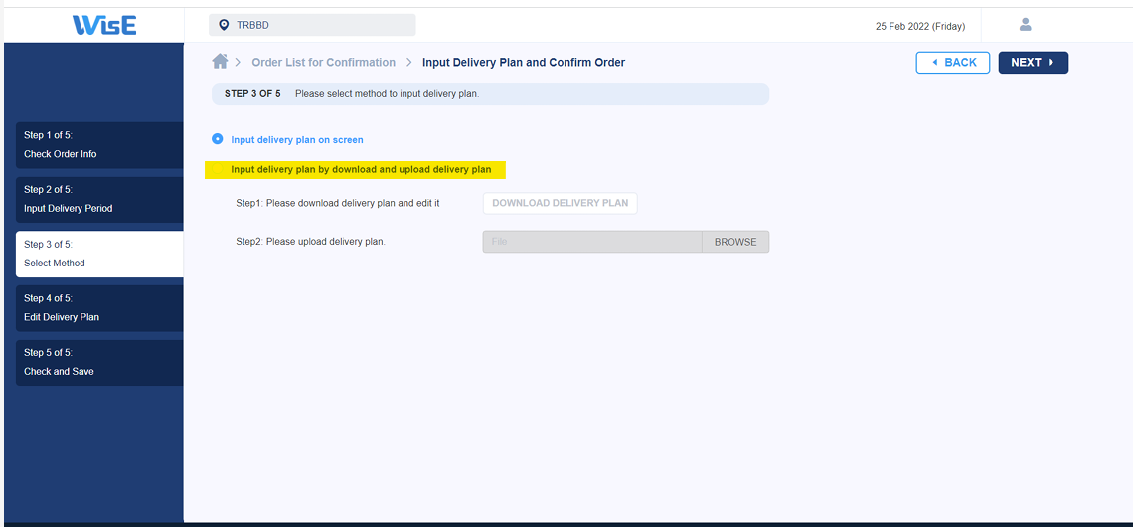Open the user profile icon
This screenshot has width=1133, height=527.
pyautogui.click(x=1025, y=25)
